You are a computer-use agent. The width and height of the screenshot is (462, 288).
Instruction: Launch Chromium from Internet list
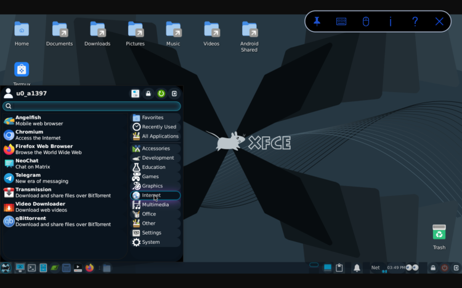coord(65,134)
